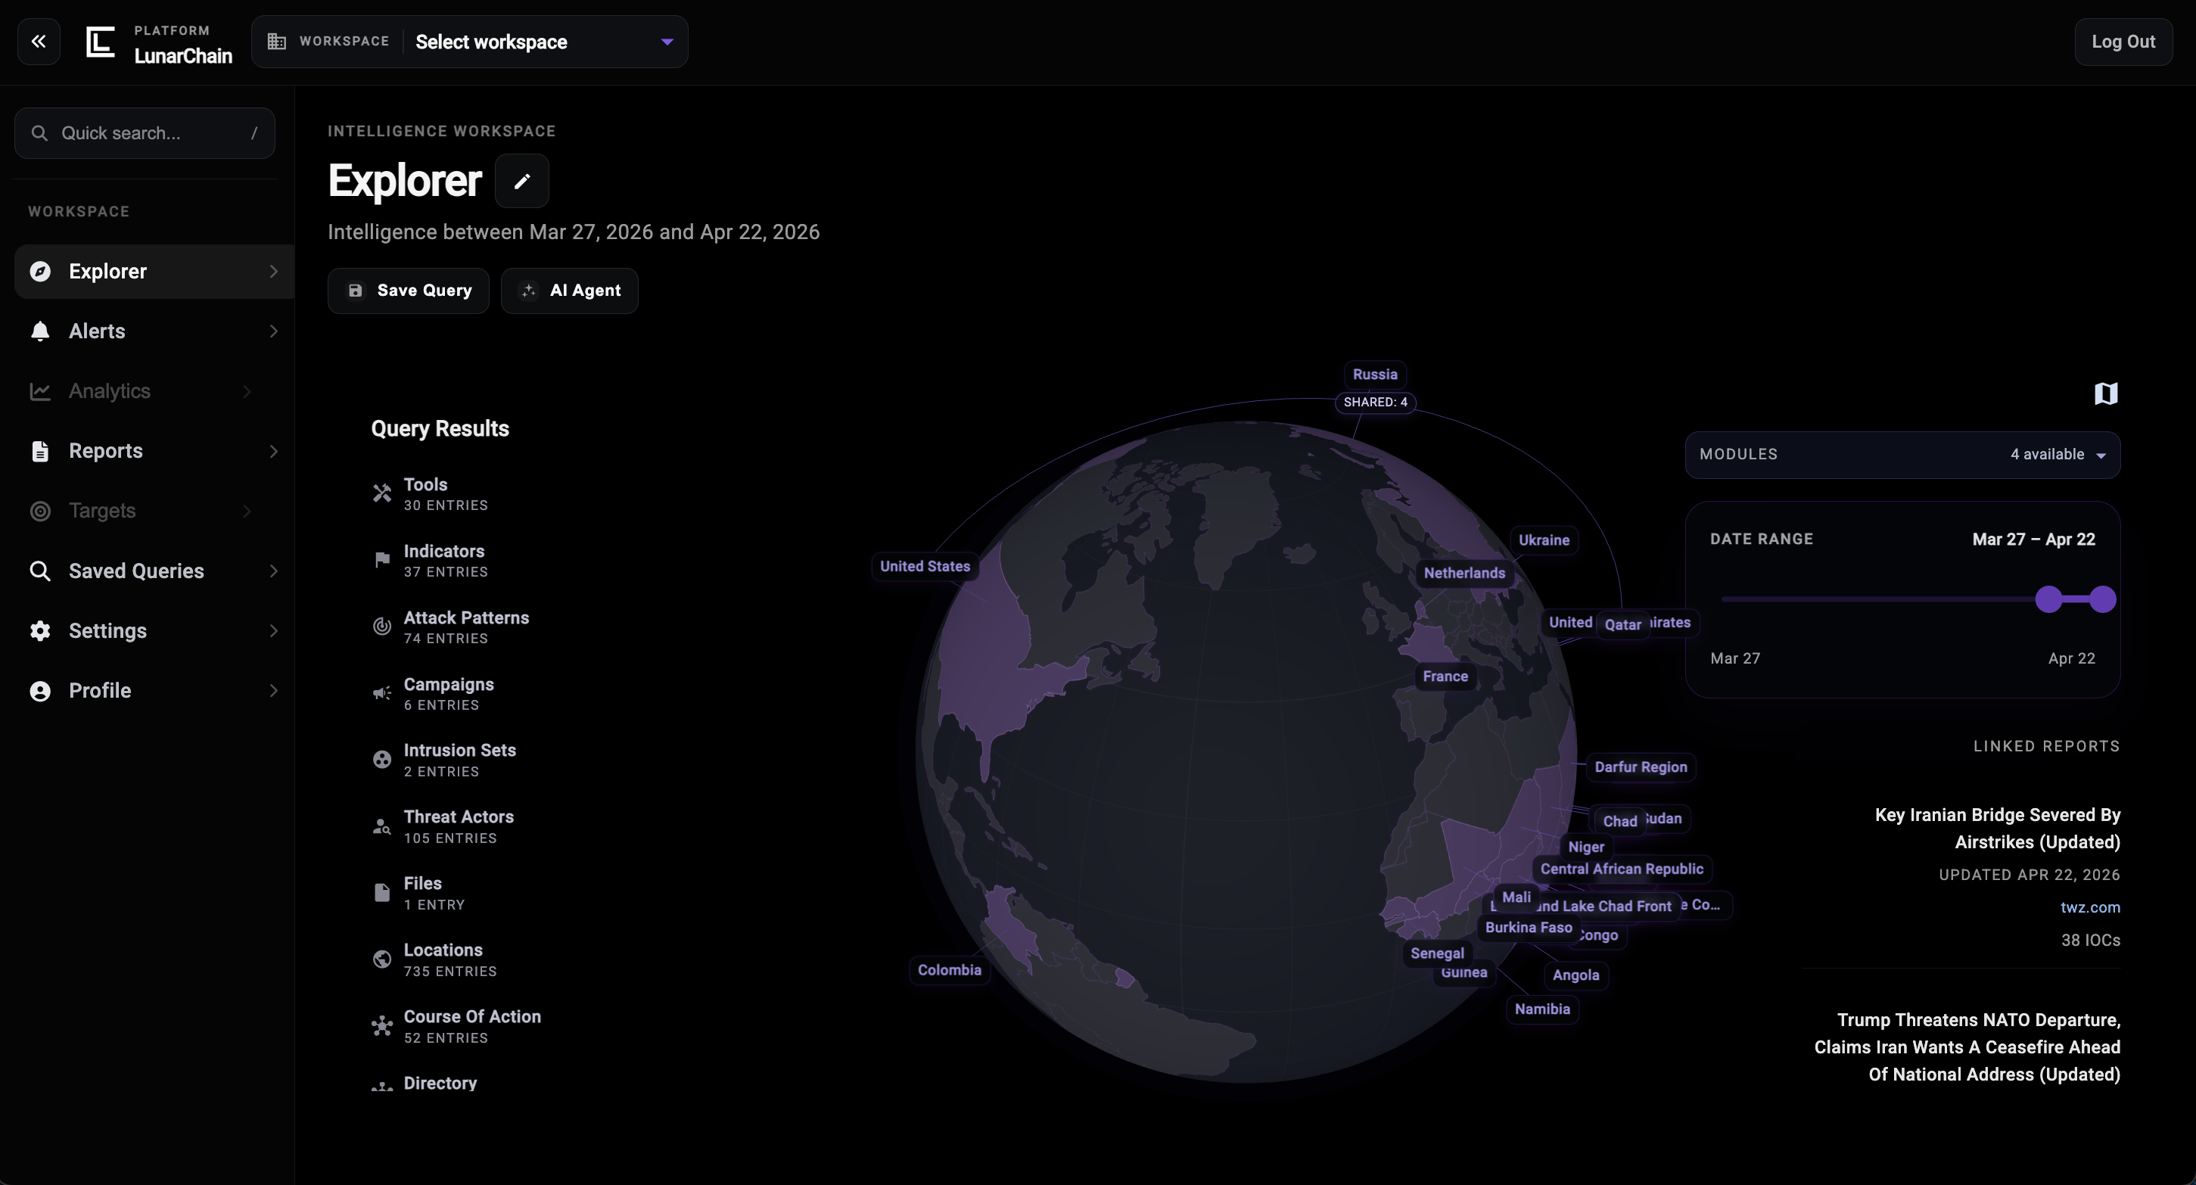
Task: Open the Explorer workspace menu item
Action: tap(107, 271)
